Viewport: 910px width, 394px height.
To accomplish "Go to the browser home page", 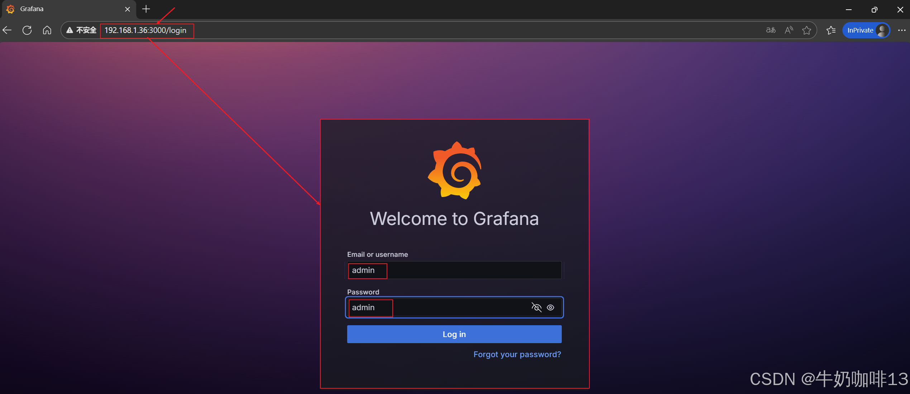I will coord(47,30).
